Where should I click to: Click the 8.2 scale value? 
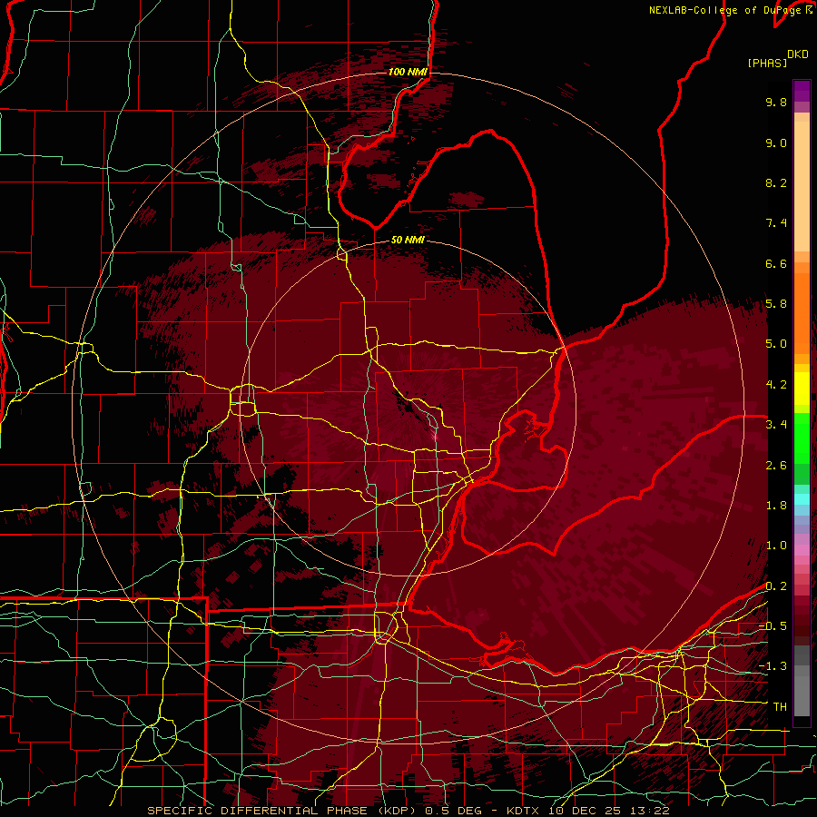(x=776, y=182)
